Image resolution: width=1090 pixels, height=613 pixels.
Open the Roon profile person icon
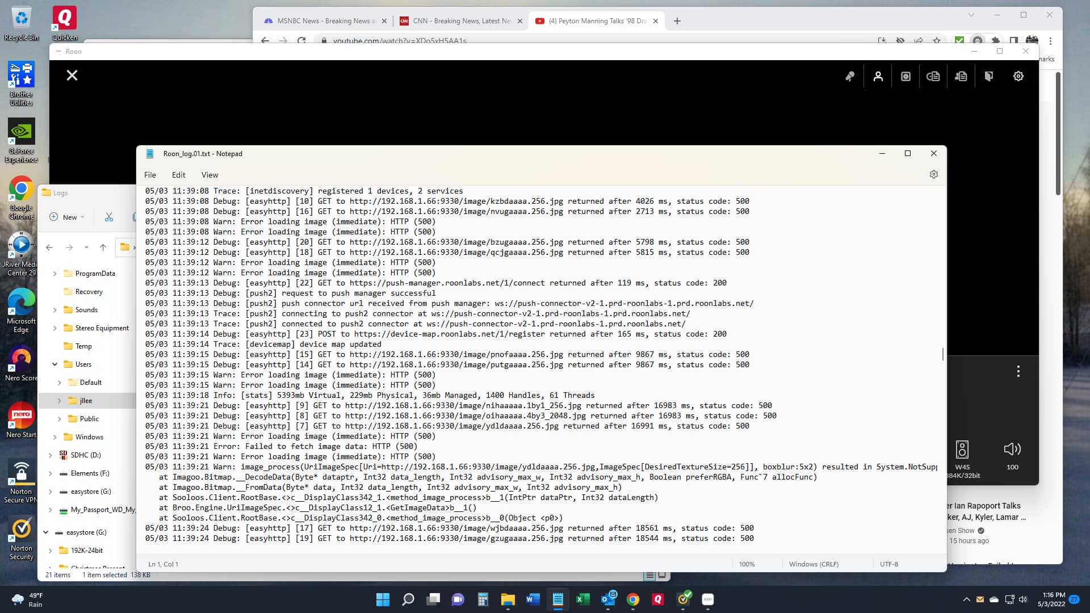point(878,76)
